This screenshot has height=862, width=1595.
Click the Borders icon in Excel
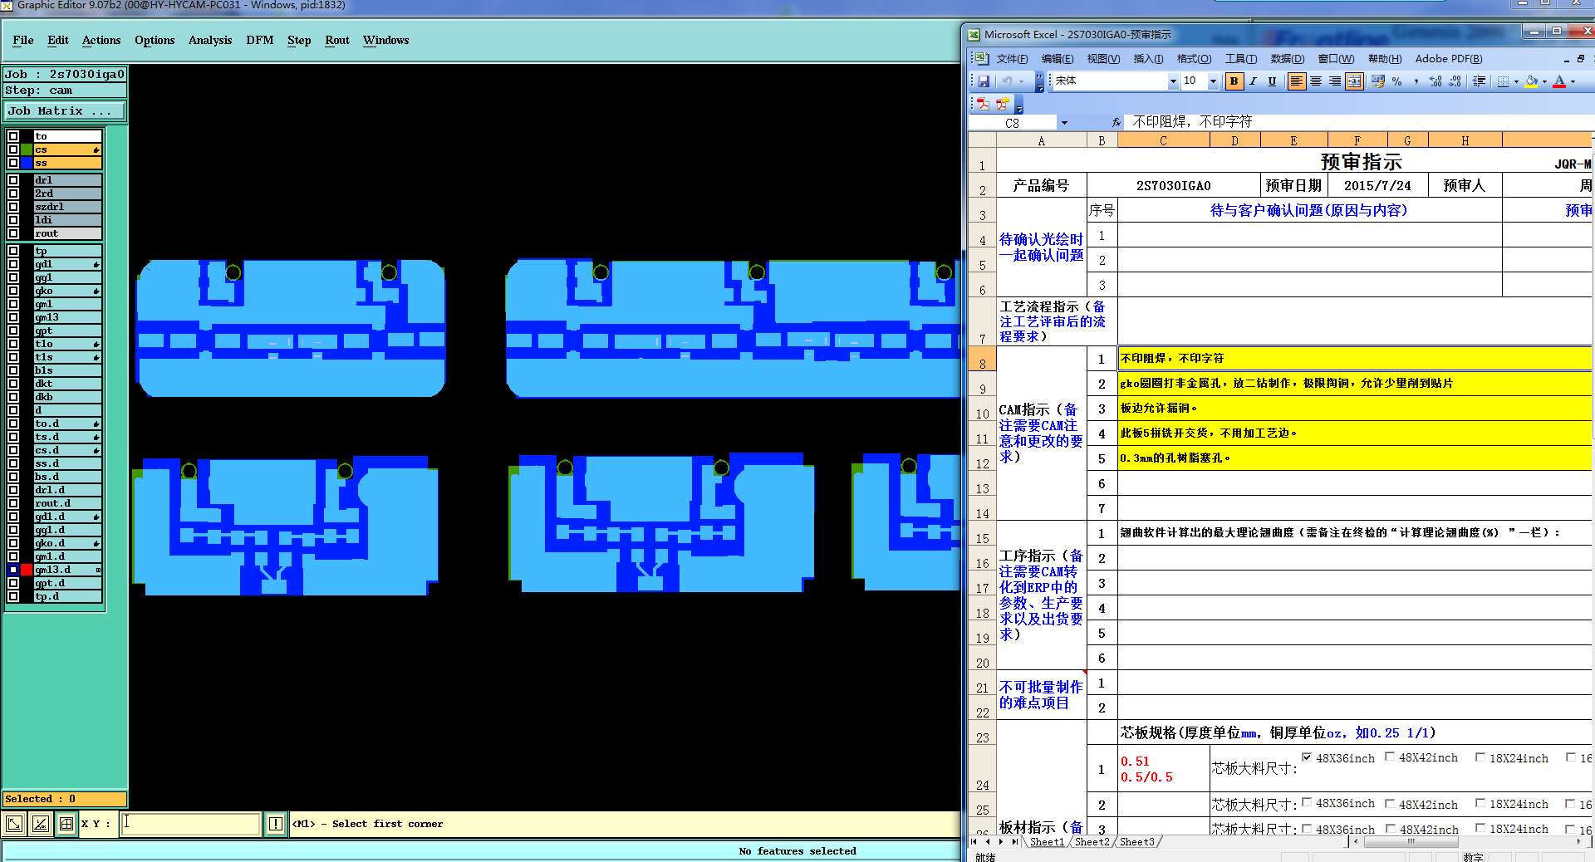click(x=1503, y=81)
